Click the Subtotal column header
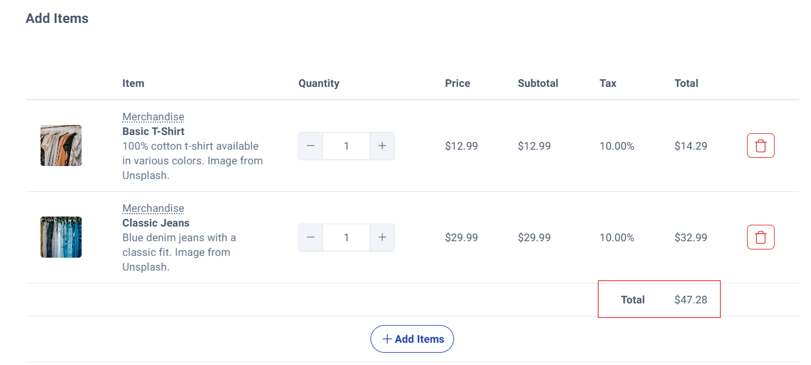 [538, 83]
